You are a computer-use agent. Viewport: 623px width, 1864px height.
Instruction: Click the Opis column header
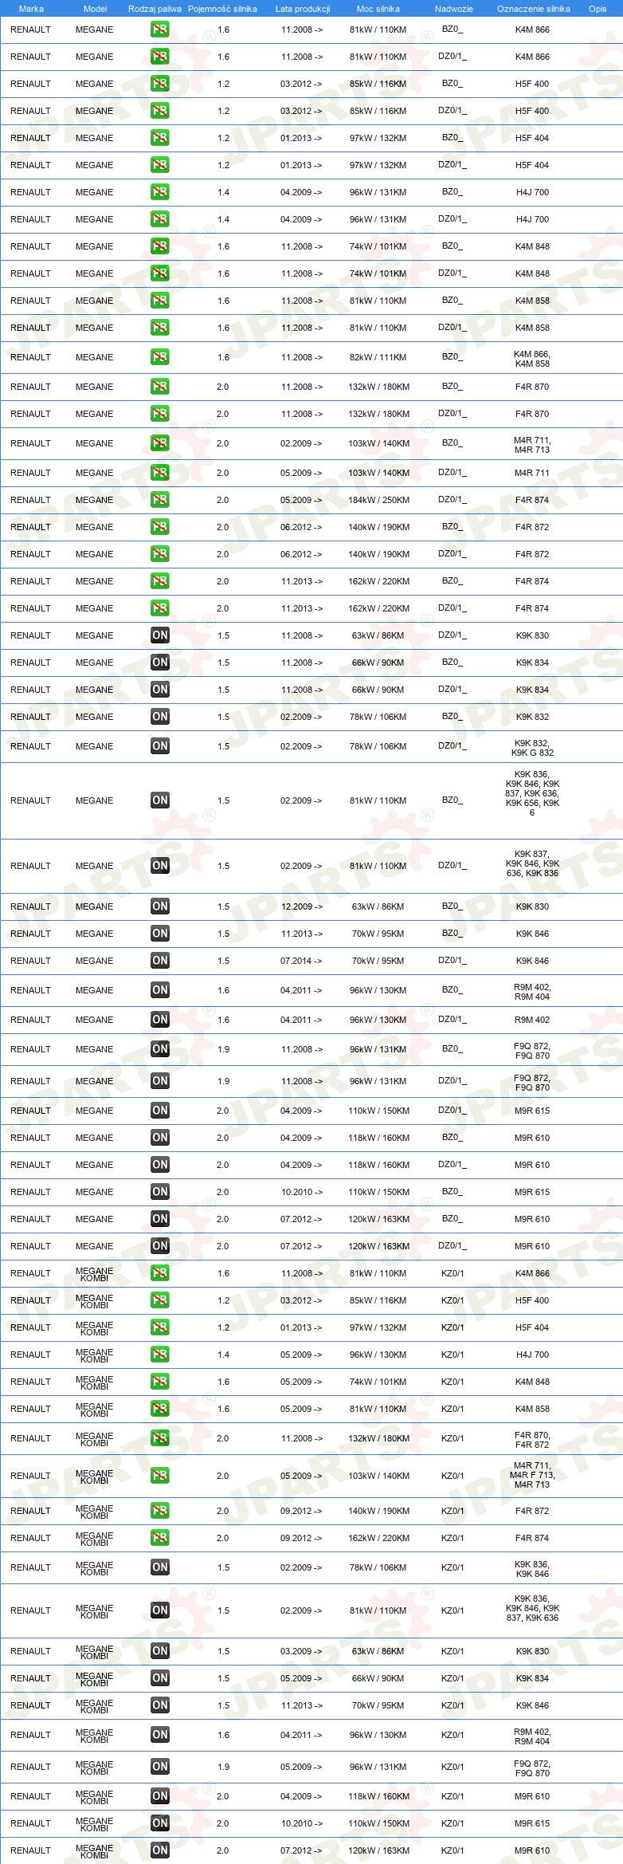[598, 9]
